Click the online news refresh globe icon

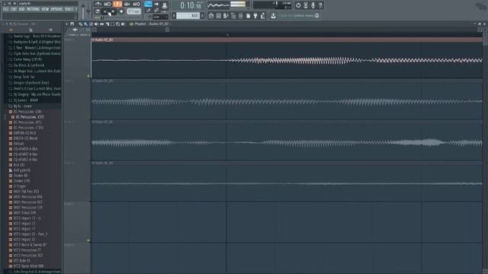point(317,15)
